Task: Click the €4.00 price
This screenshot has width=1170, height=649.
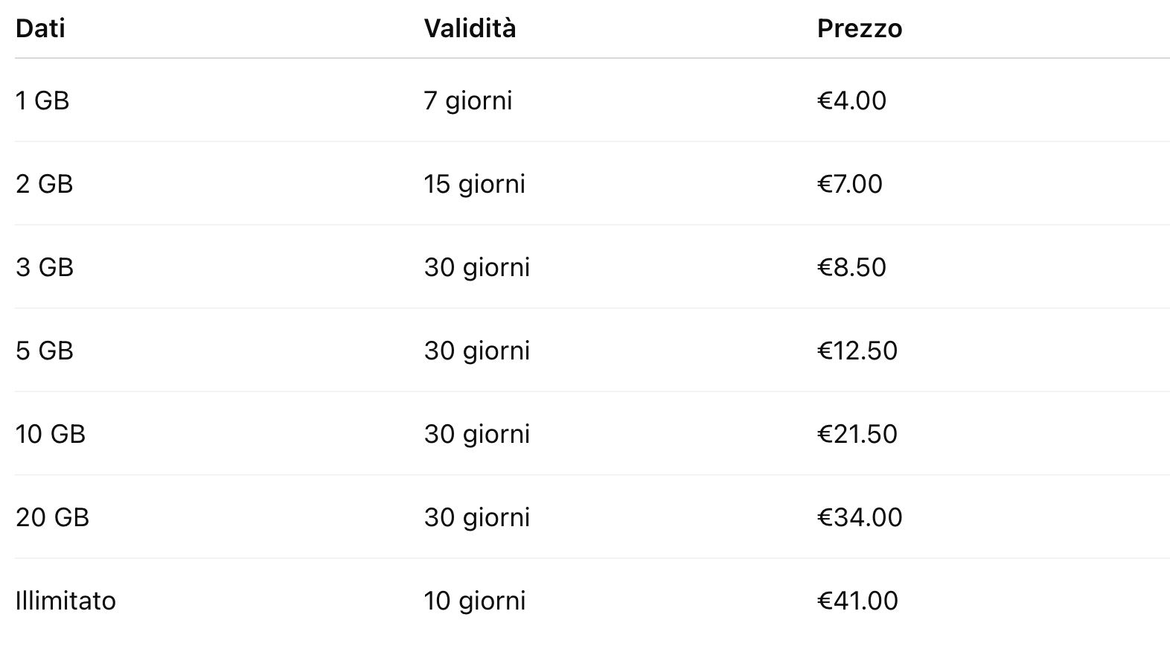Action: pyautogui.click(x=851, y=100)
